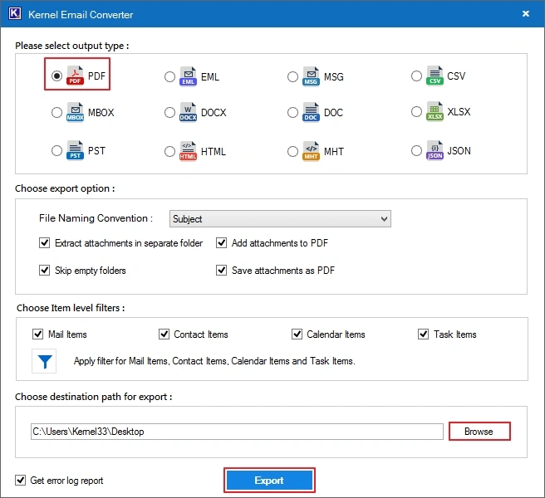Uncheck the Contact Items filter
This screenshot has height=498, width=545.
coord(164,334)
